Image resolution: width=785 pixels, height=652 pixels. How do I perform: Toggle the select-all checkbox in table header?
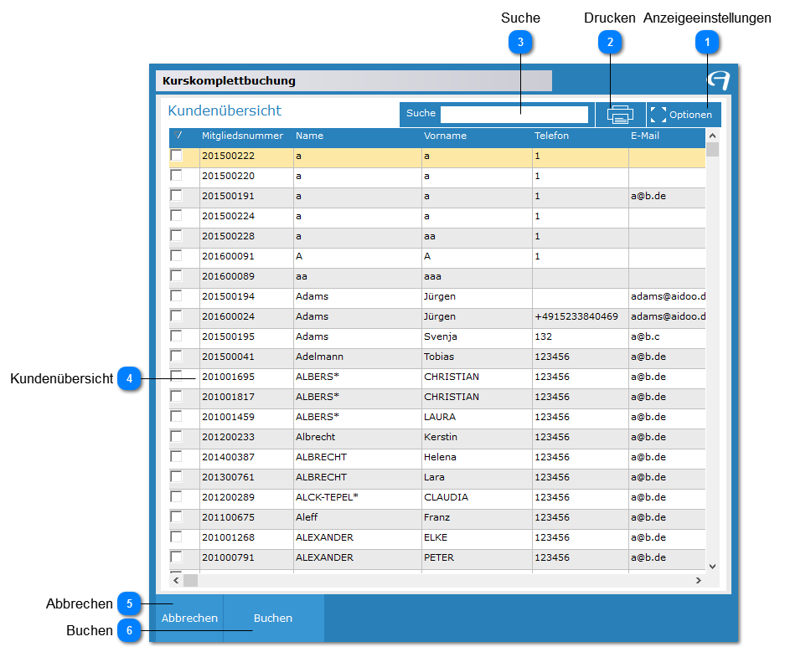(178, 136)
